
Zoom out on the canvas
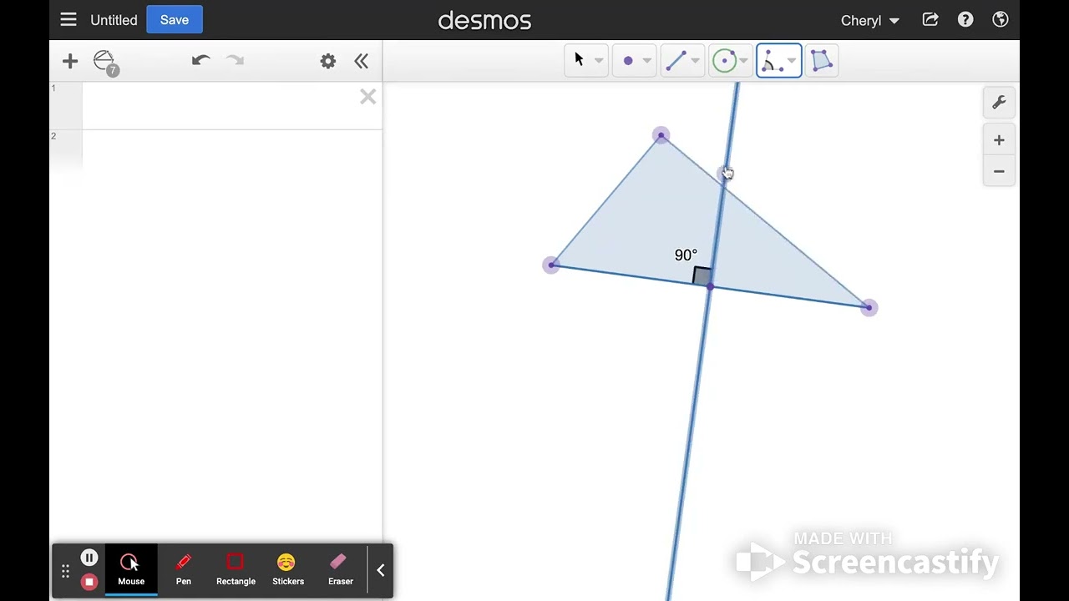[x=999, y=171]
